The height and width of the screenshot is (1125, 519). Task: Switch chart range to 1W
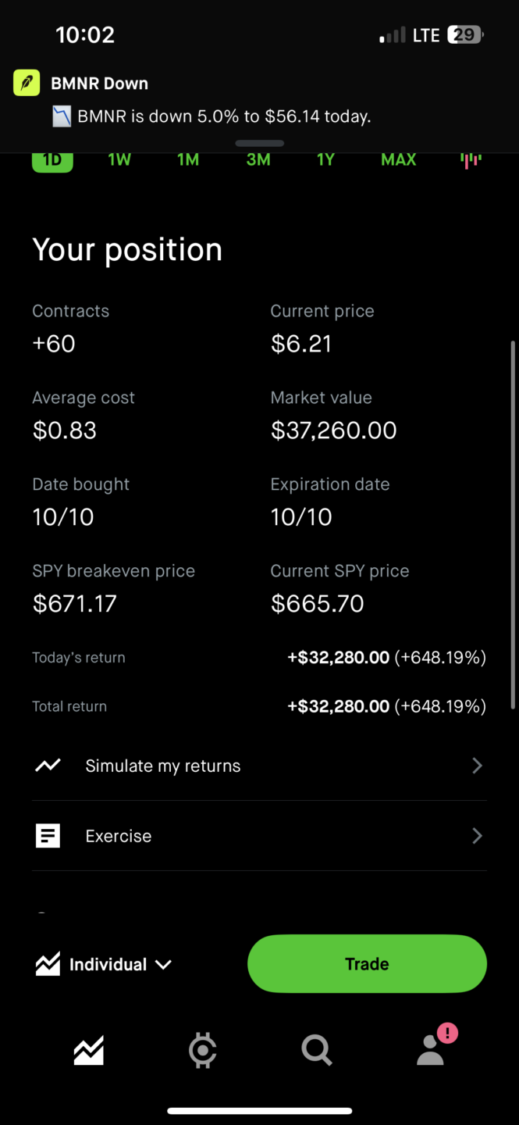(x=119, y=160)
